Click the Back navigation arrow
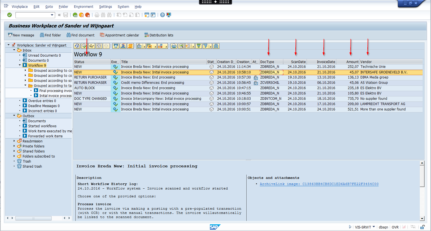 point(75,15)
